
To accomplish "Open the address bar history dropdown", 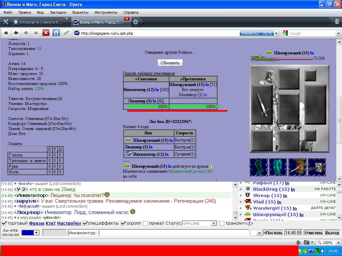I will 277,33.
